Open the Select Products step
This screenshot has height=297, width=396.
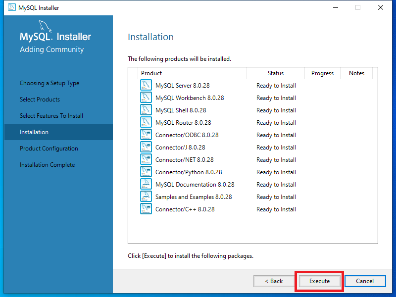point(40,99)
